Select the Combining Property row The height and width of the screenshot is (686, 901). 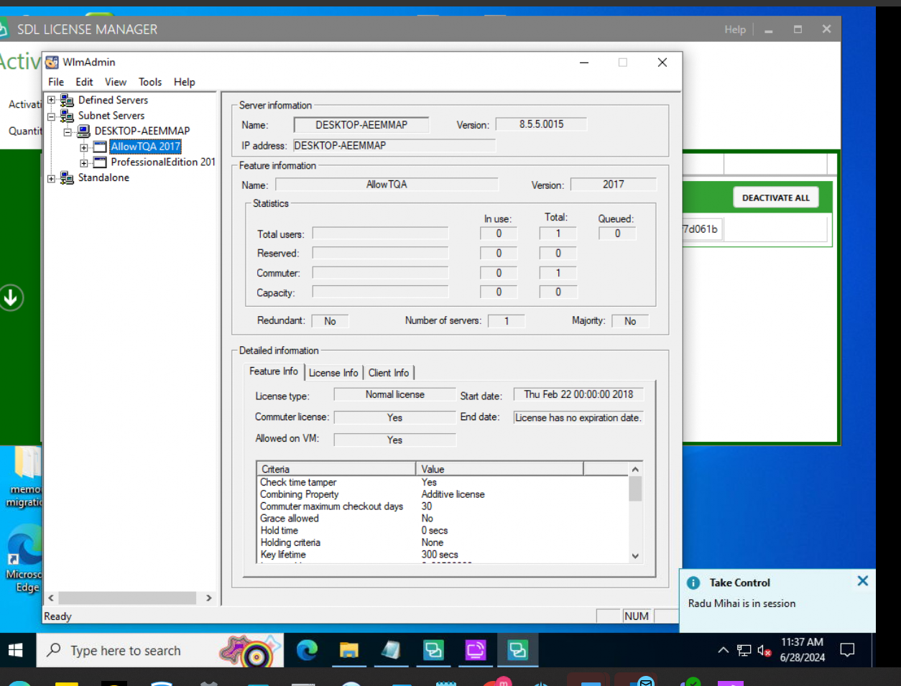(443, 494)
